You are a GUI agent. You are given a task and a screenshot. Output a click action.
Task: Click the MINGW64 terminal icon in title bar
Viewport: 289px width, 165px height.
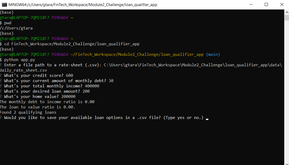(4, 4)
